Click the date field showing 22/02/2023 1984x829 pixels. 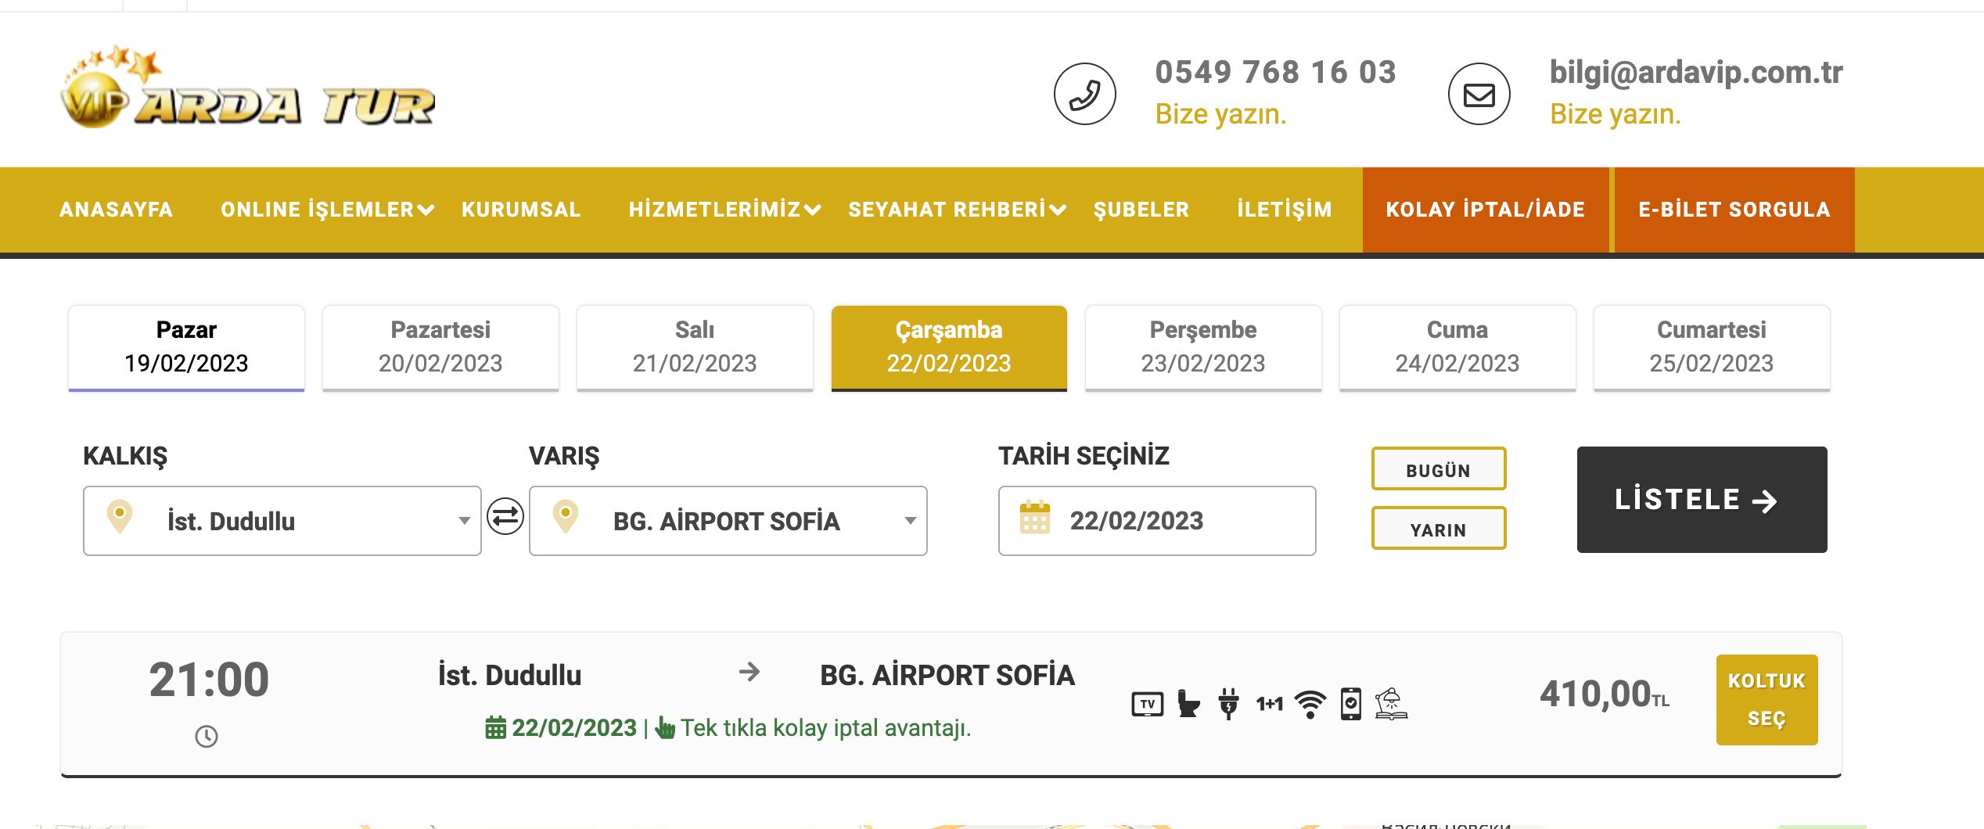pyautogui.click(x=1156, y=521)
